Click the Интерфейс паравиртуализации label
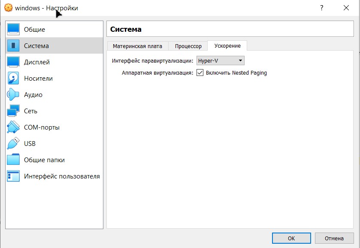The image size is (360, 248). (152, 60)
